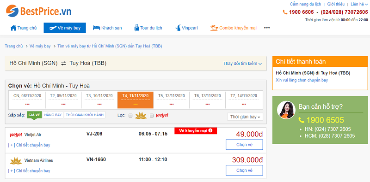The height and width of the screenshot is (182, 370).
Task: Open the Liên hệ dropdown
Action: pyautogui.click(x=359, y=4)
